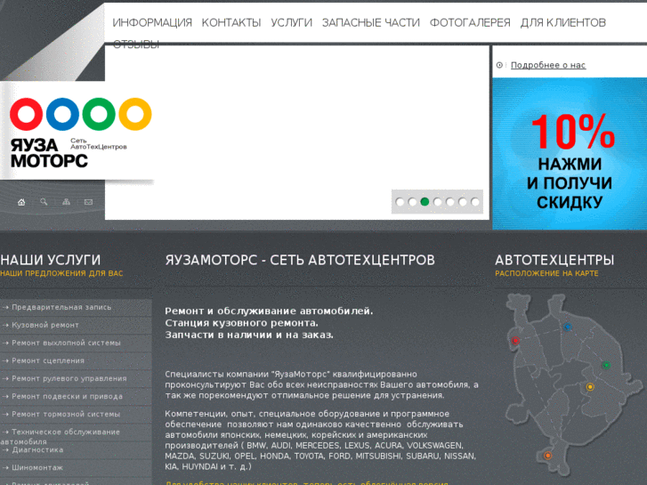This screenshot has height=485, width=647.
Task: Click the bullet icon beside Подробнее о нас
Action: pos(499,65)
